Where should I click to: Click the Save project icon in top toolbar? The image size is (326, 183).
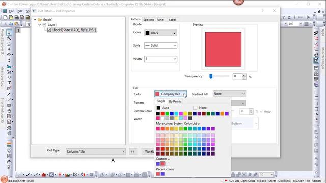[x=17, y=17]
